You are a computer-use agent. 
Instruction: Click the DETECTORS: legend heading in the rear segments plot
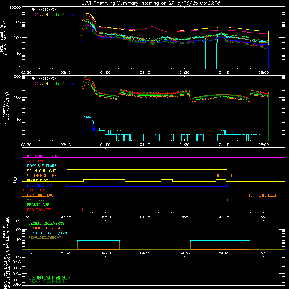coord(43,78)
